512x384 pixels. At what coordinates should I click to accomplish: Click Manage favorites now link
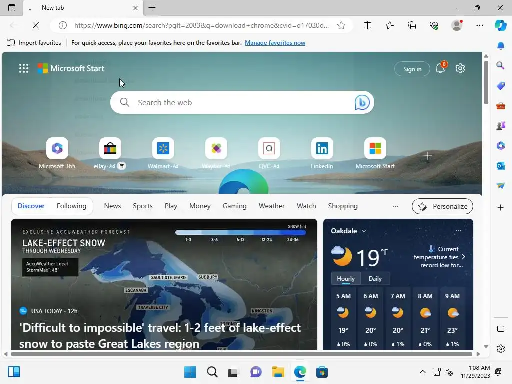(x=275, y=43)
